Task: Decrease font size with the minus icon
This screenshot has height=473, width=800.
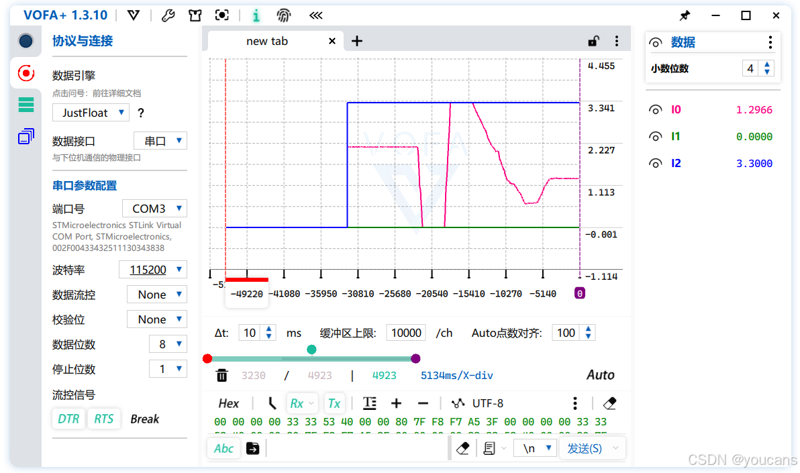Action: tap(423, 404)
